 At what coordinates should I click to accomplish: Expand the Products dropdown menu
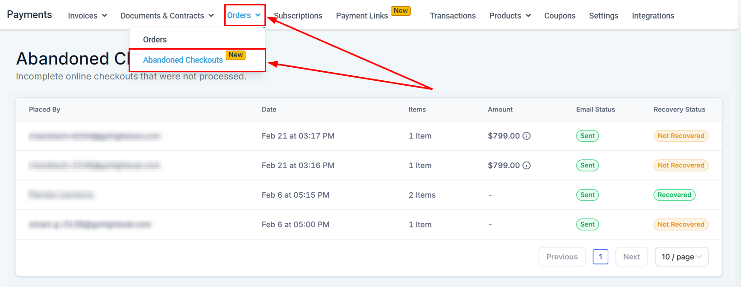point(509,16)
